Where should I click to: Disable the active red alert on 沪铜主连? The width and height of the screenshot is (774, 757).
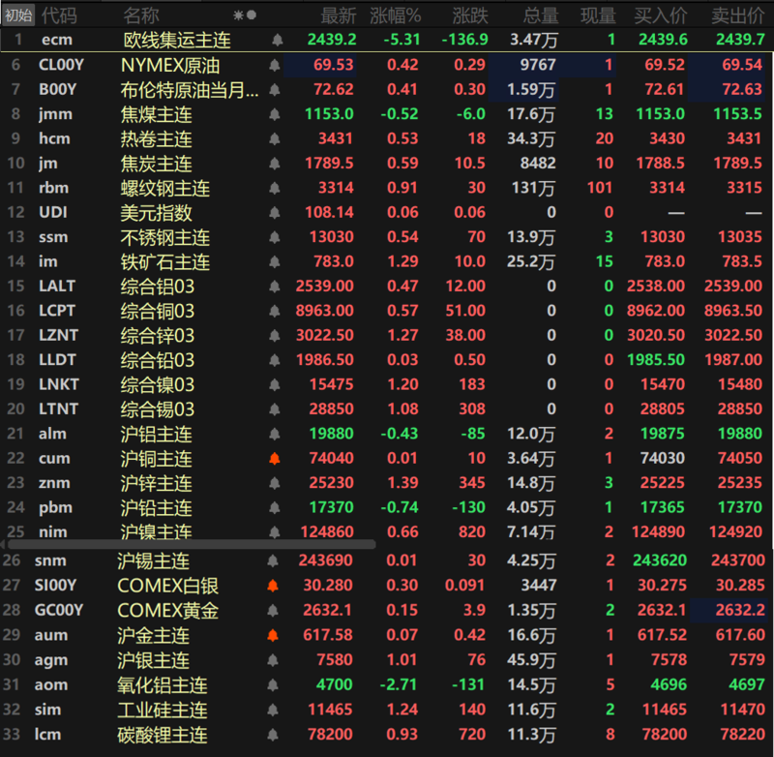[274, 459]
